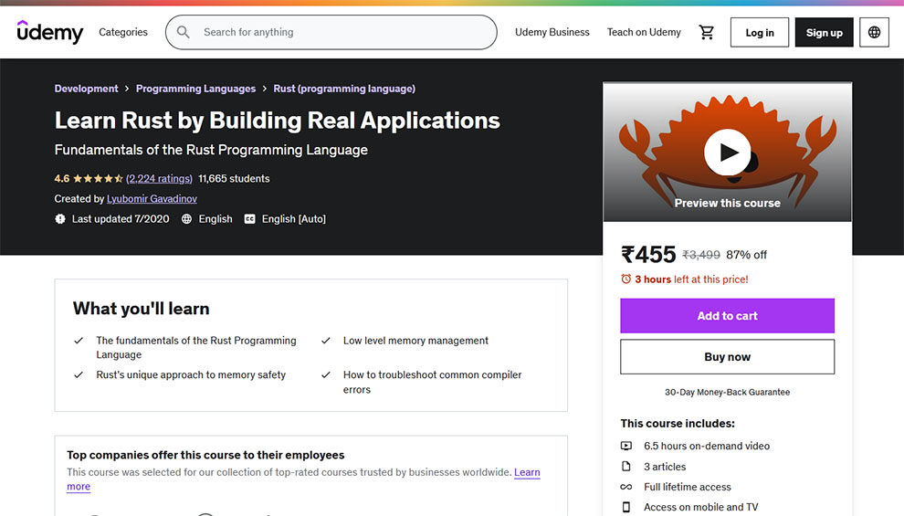The width and height of the screenshot is (904, 516).
Task: Click the articles document icon
Action: (626, 467)
